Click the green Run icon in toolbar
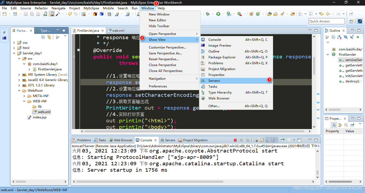 click(218, 14)
